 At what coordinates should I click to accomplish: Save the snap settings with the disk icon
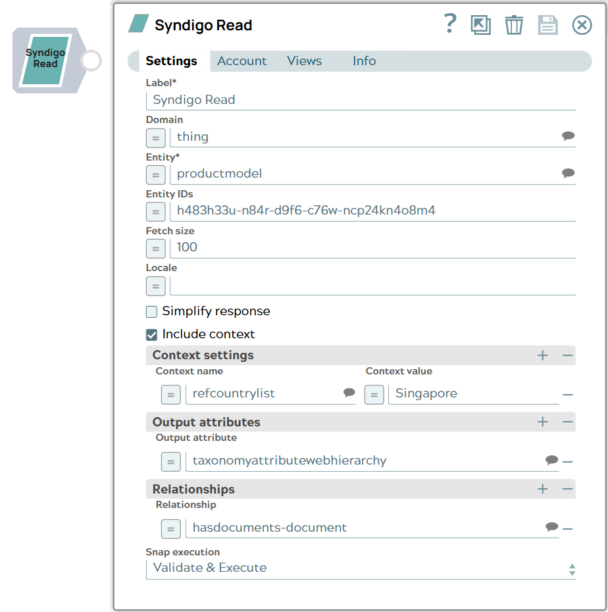(547, 24)
